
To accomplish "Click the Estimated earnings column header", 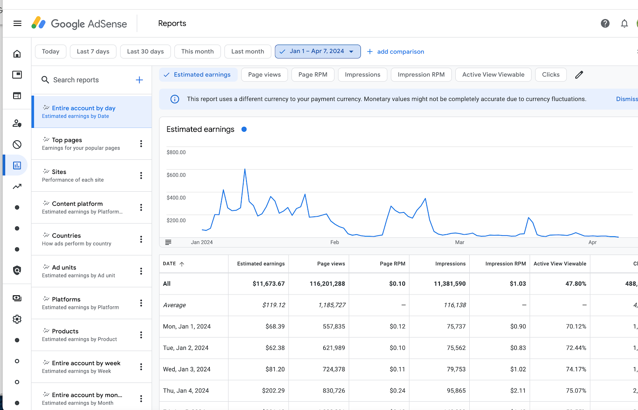I will tap(261, 264).
